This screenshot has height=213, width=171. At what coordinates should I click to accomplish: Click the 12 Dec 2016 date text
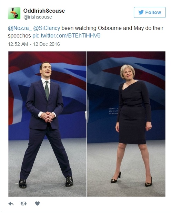click(47, 44)
